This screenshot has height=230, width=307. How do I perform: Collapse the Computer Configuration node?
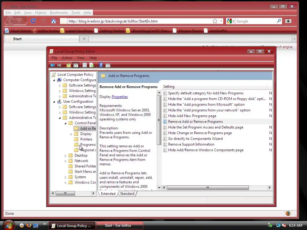coord(54,80)
